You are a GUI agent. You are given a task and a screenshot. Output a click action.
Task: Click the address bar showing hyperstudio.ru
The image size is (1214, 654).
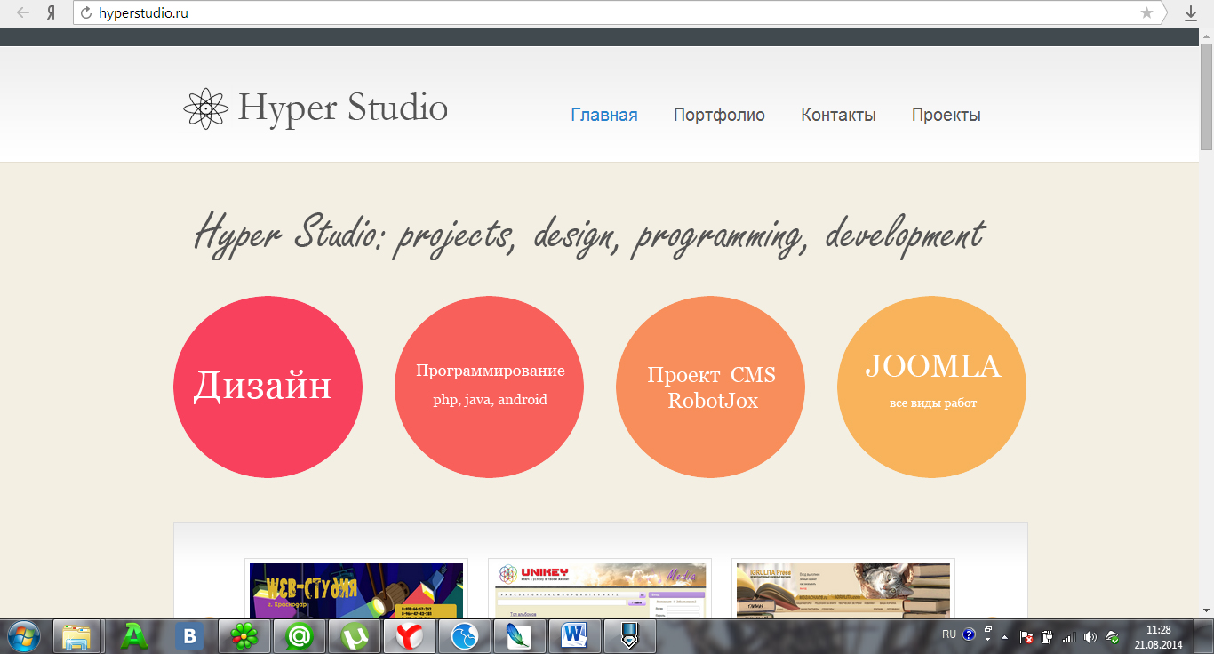coord(604,13)
